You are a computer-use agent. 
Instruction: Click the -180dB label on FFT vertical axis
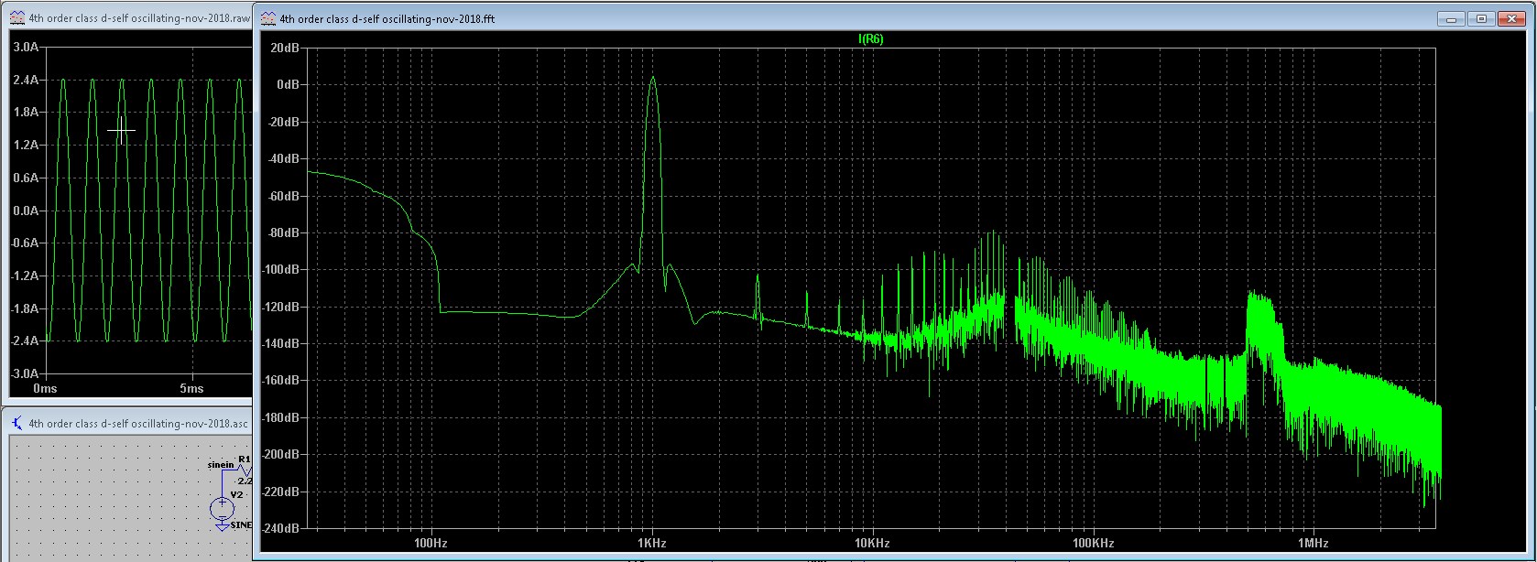[279, 417]
